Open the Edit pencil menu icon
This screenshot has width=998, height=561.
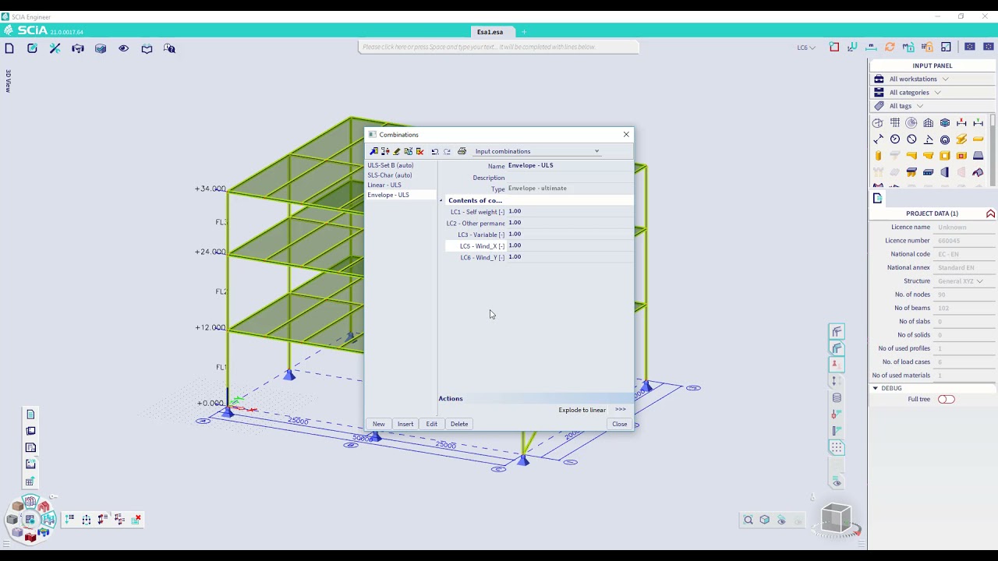coord(32,48)
